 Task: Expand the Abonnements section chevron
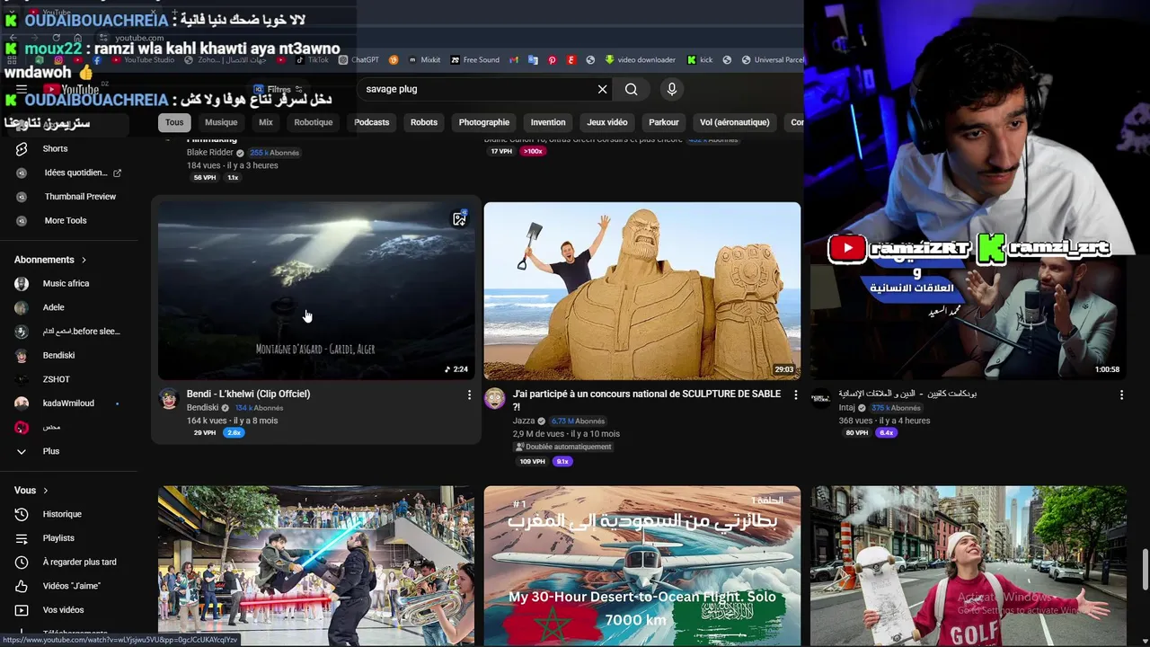(84, 260)
